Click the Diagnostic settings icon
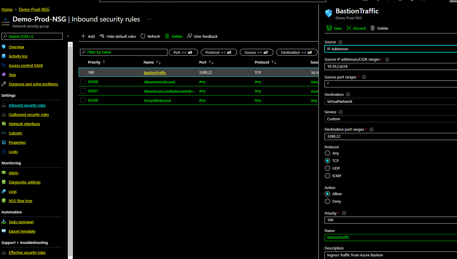This screenshot has width=457, height=259. 4,182
